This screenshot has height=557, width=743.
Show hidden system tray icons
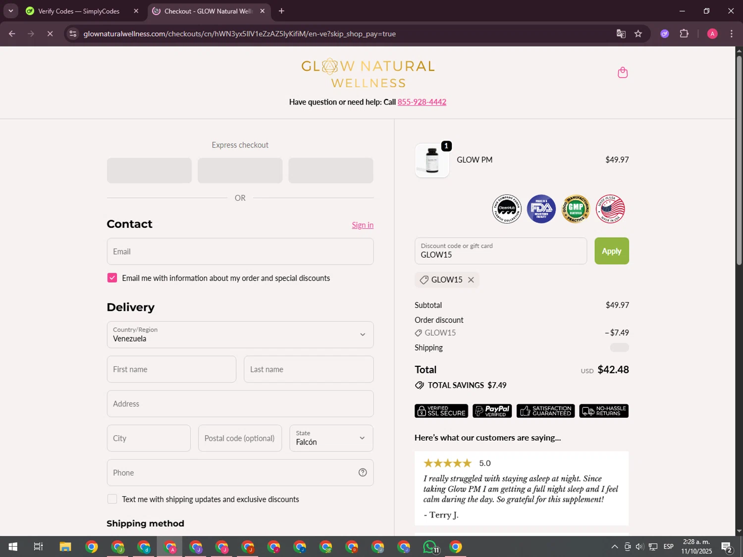pos(614,547)
